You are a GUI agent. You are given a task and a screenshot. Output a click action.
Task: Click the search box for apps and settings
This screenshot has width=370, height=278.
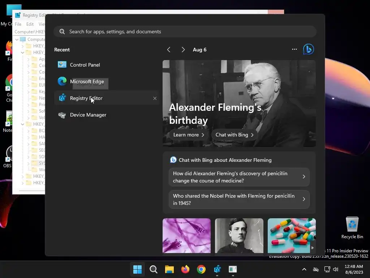pos(185,31)
